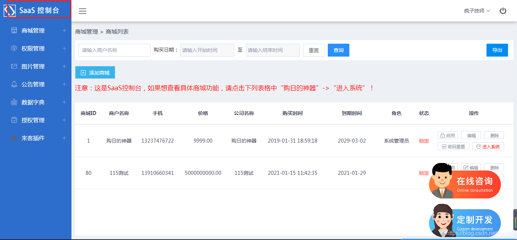Click the merchant name search input field
517x240 pixels.
114,50
